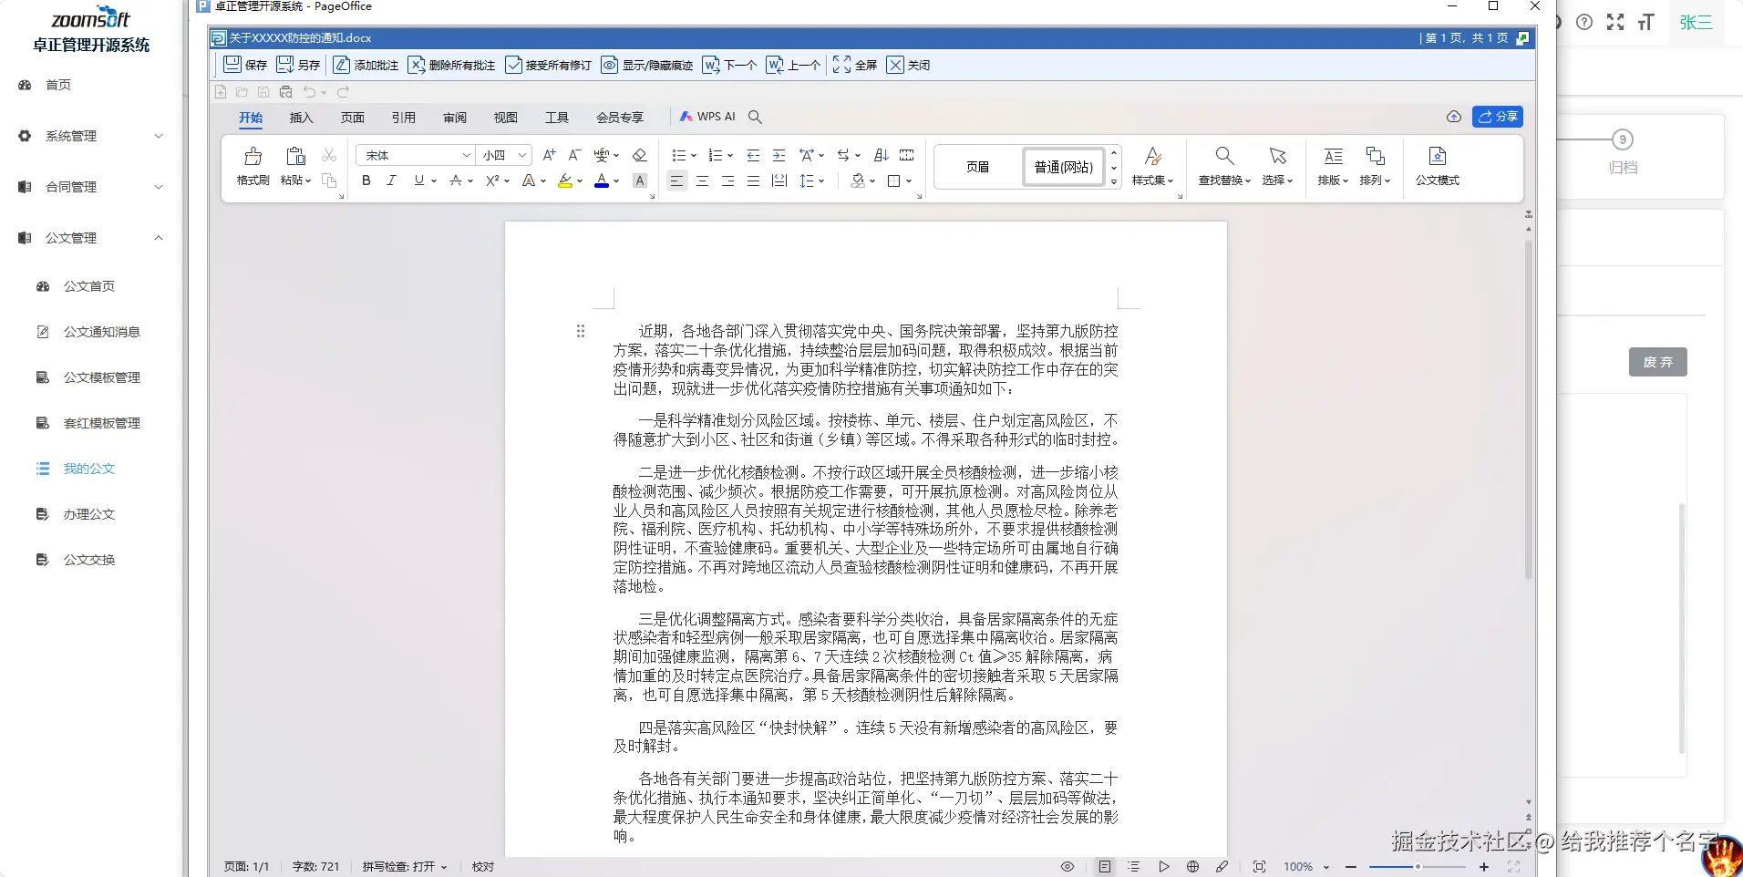Open the font name dropdown showing 宋体
The width and height of the screenshot is (1743, 877).
[x=466, y=155]
